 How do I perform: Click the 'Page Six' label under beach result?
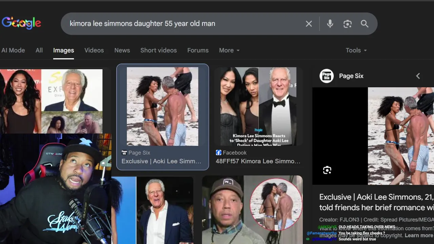click(x=139, y=153)
